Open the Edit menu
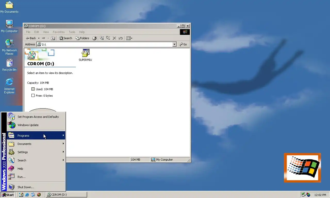The width and height of the screenshot is (330, 198). point(37,32)
